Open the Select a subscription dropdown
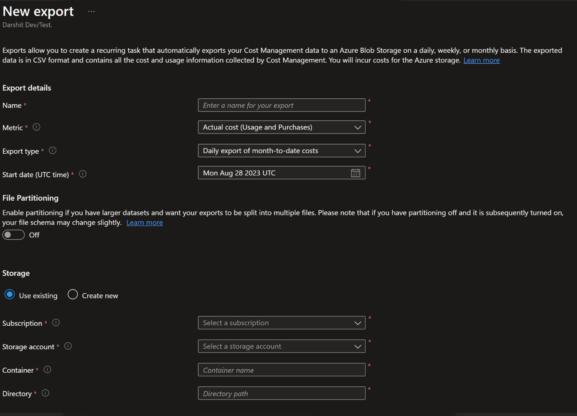Screen dimensions: 577x416 coord(282,323)
